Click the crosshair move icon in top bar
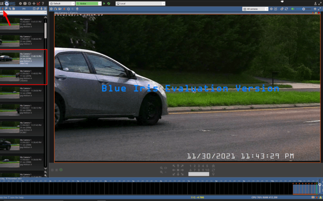The width and height of the screenshot is (323, 201). pyautogui.click(x=34, y=3)
